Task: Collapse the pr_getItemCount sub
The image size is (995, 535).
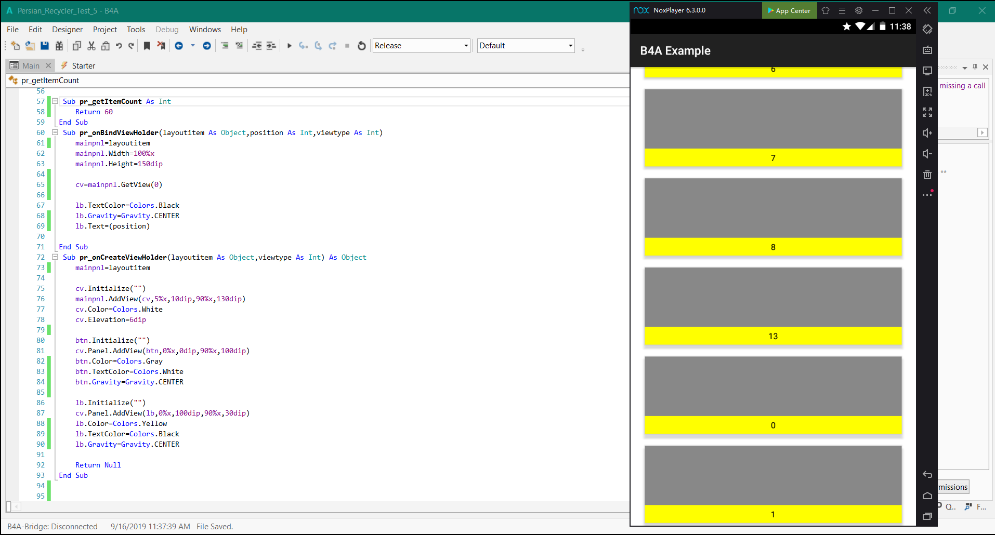Action: (x=55, y=101)
